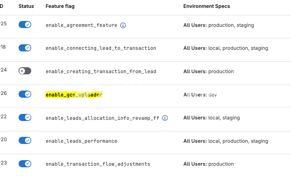Click the 'All Users: dev' environment cell
Viewport: 291px width, 176px height.
click(200, 95)
